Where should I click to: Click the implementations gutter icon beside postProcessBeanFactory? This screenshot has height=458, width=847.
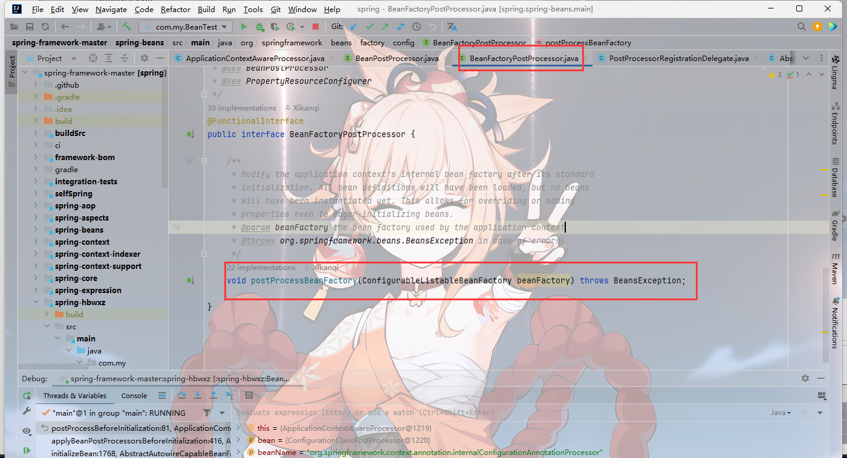coord(190,280)
